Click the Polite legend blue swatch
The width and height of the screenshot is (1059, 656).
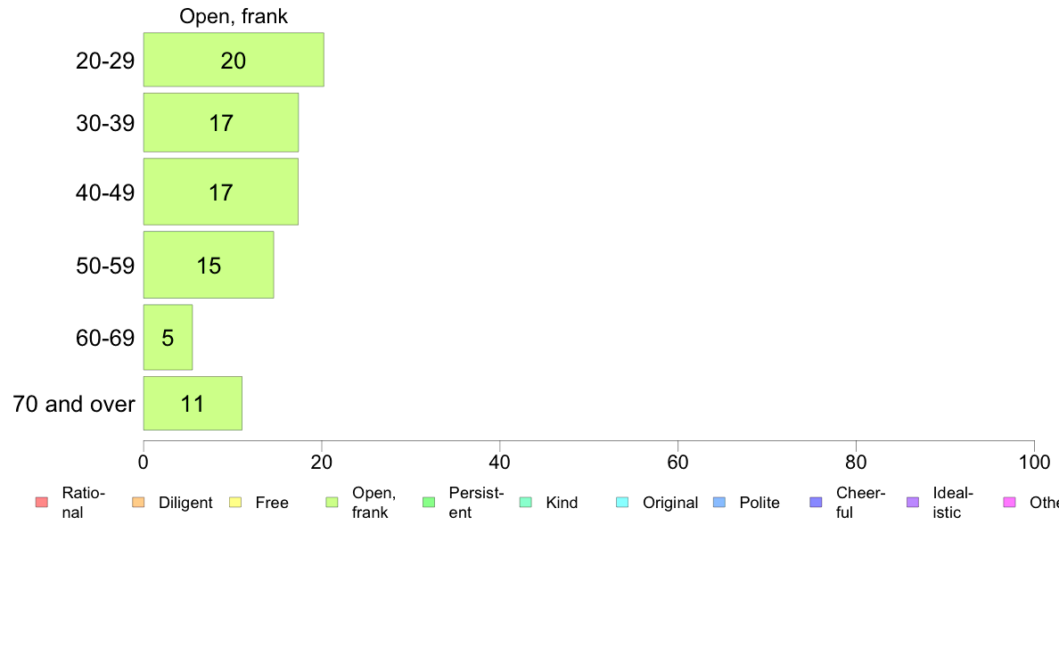pos(719,502)
